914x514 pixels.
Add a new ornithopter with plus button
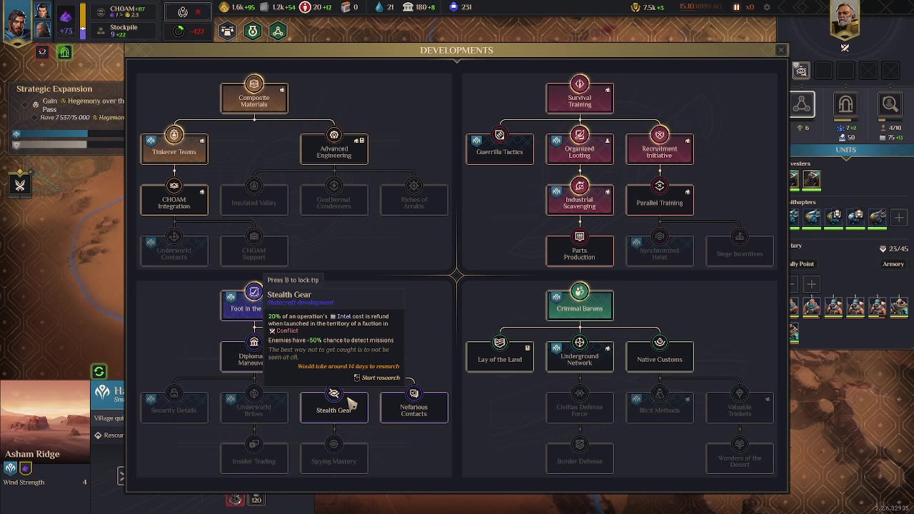click(898, 217)
